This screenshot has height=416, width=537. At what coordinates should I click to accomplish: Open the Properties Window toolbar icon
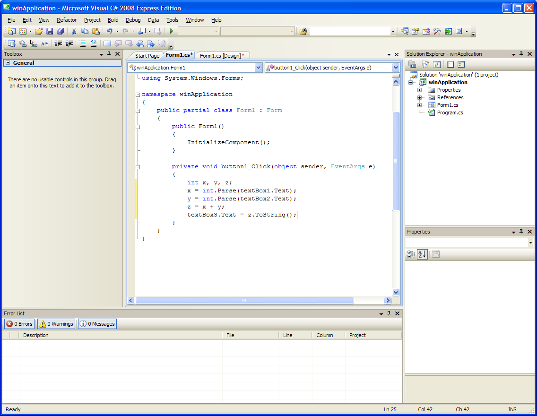click(416, 32)
